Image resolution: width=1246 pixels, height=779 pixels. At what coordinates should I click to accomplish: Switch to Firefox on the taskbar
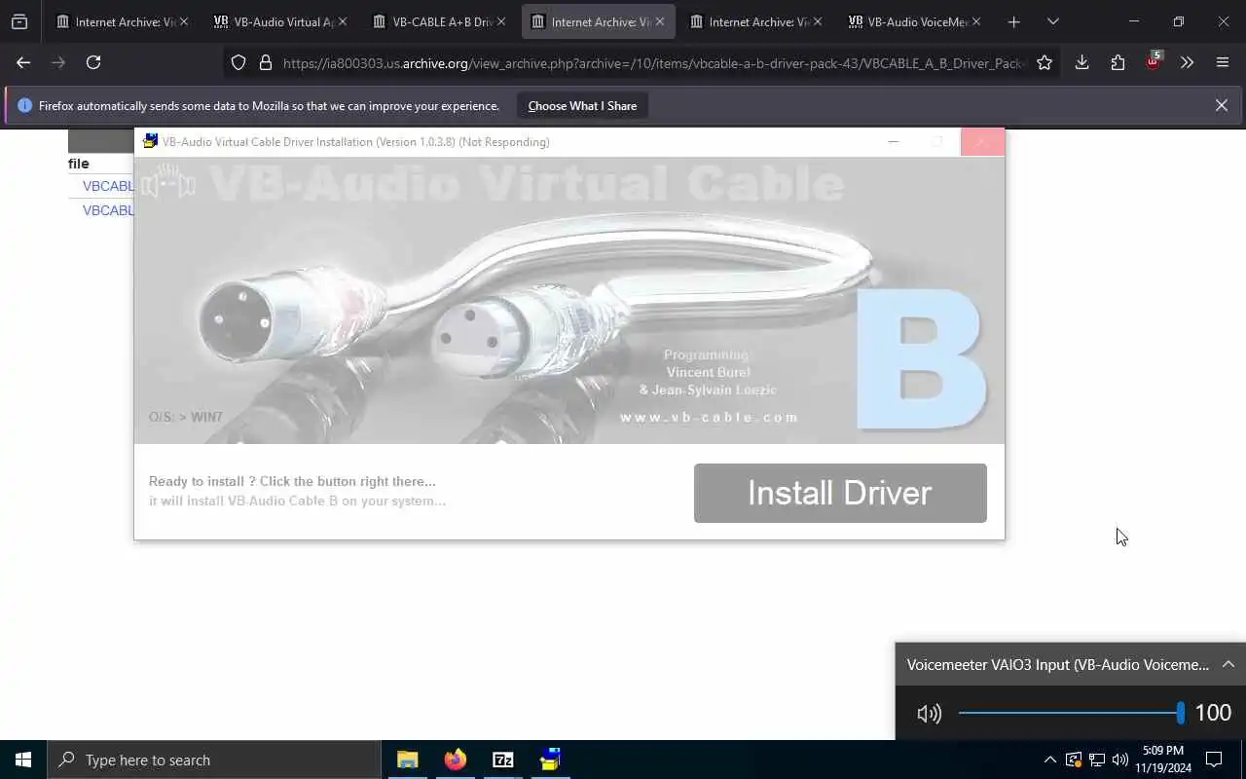point(455,760)
